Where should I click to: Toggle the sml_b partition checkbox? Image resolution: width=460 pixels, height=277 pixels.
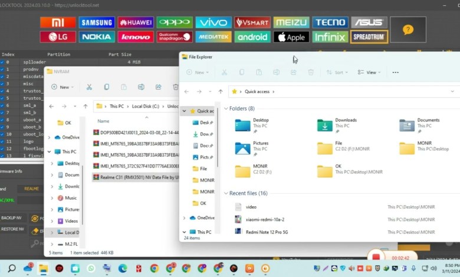coord(2,113)
